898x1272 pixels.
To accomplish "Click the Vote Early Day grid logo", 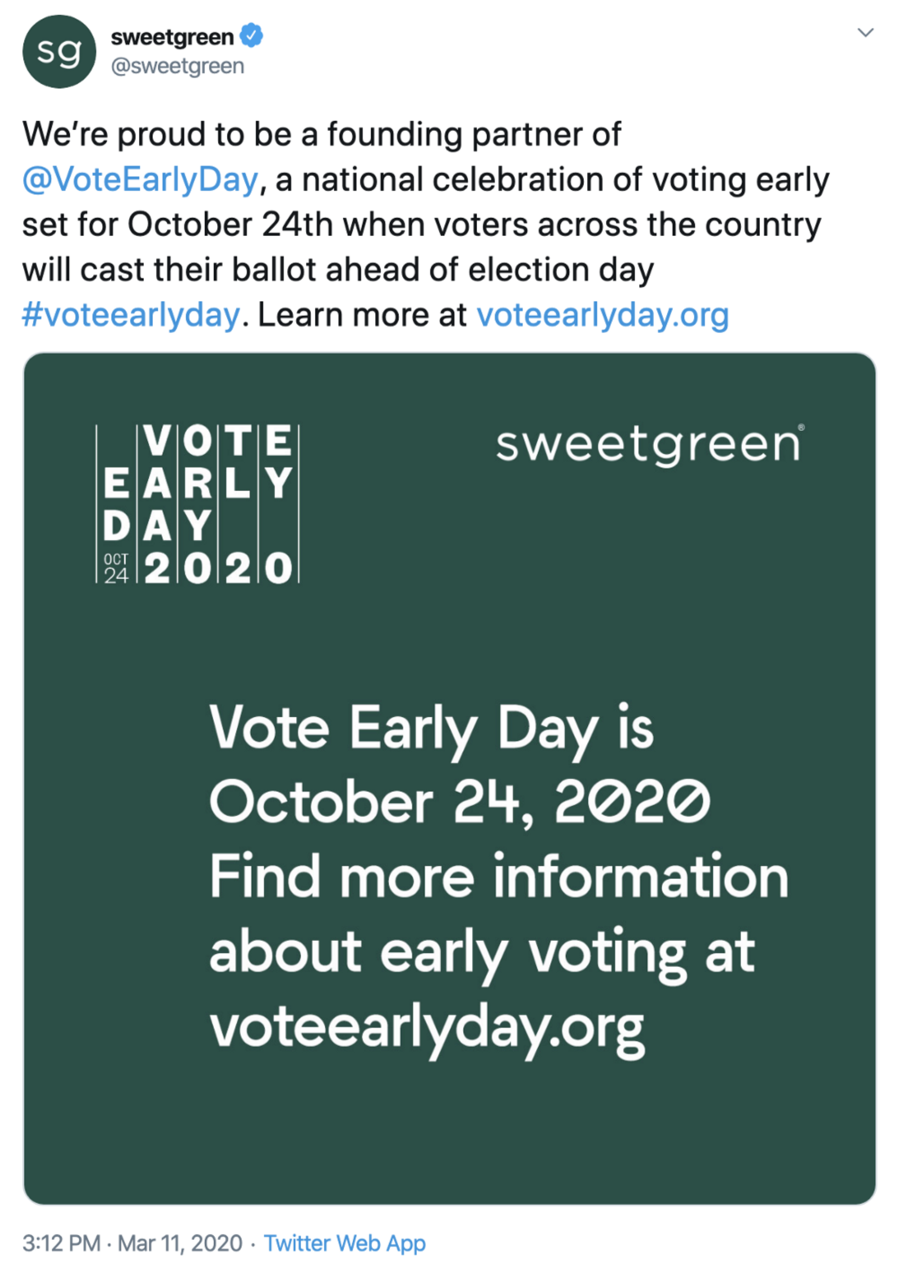I will (198, 504).
